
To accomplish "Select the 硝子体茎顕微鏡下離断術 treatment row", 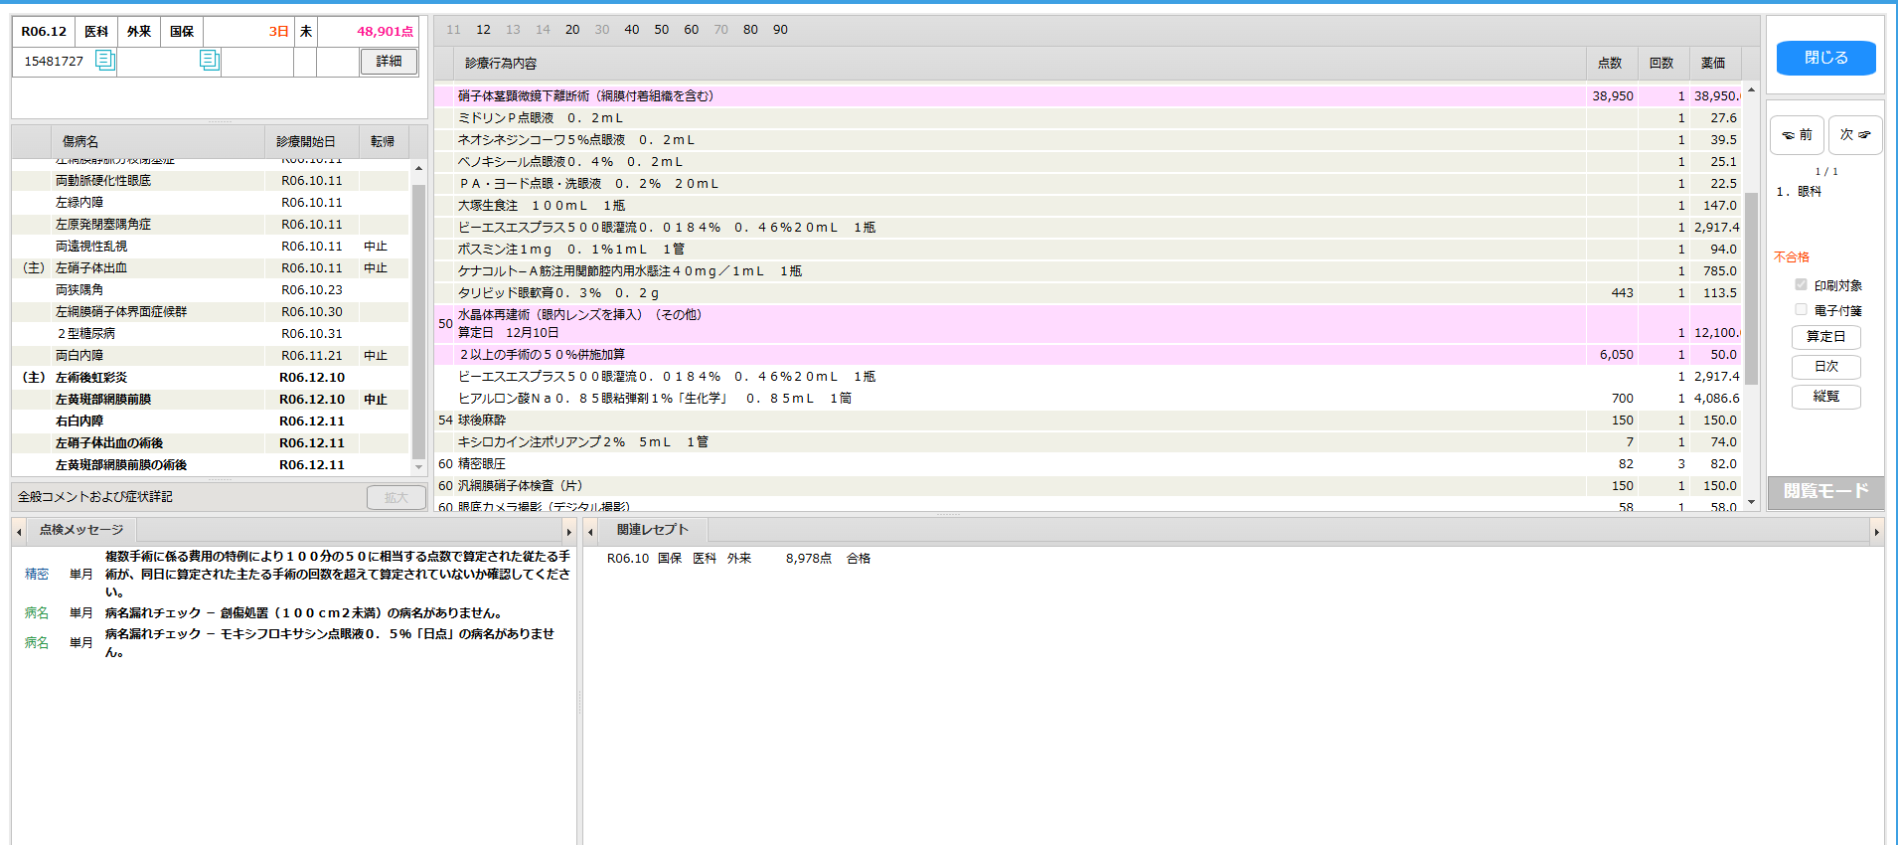I will (x=1088, y=96).
